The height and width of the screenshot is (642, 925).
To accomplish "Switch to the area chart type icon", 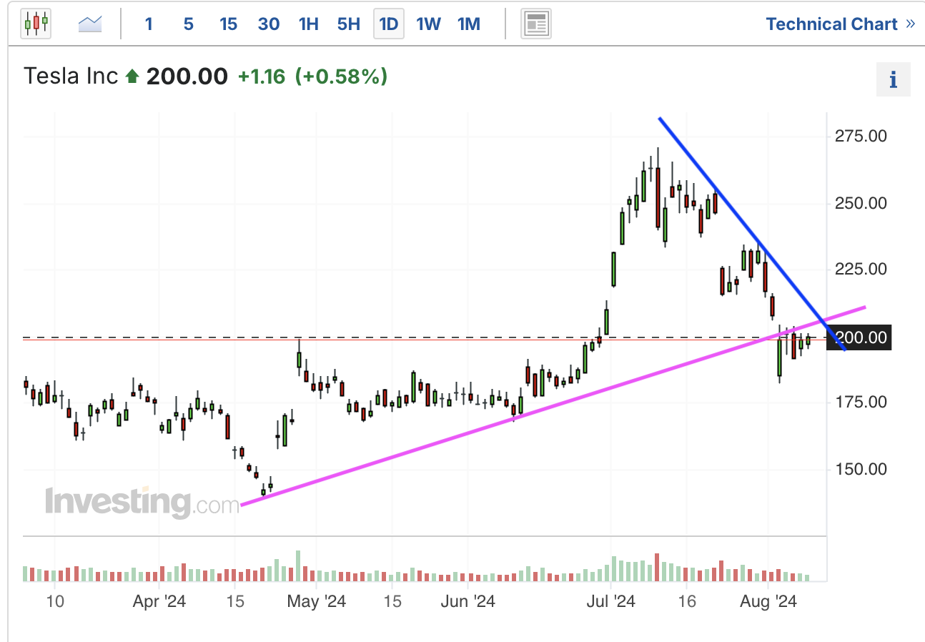I will pos(90,24).
